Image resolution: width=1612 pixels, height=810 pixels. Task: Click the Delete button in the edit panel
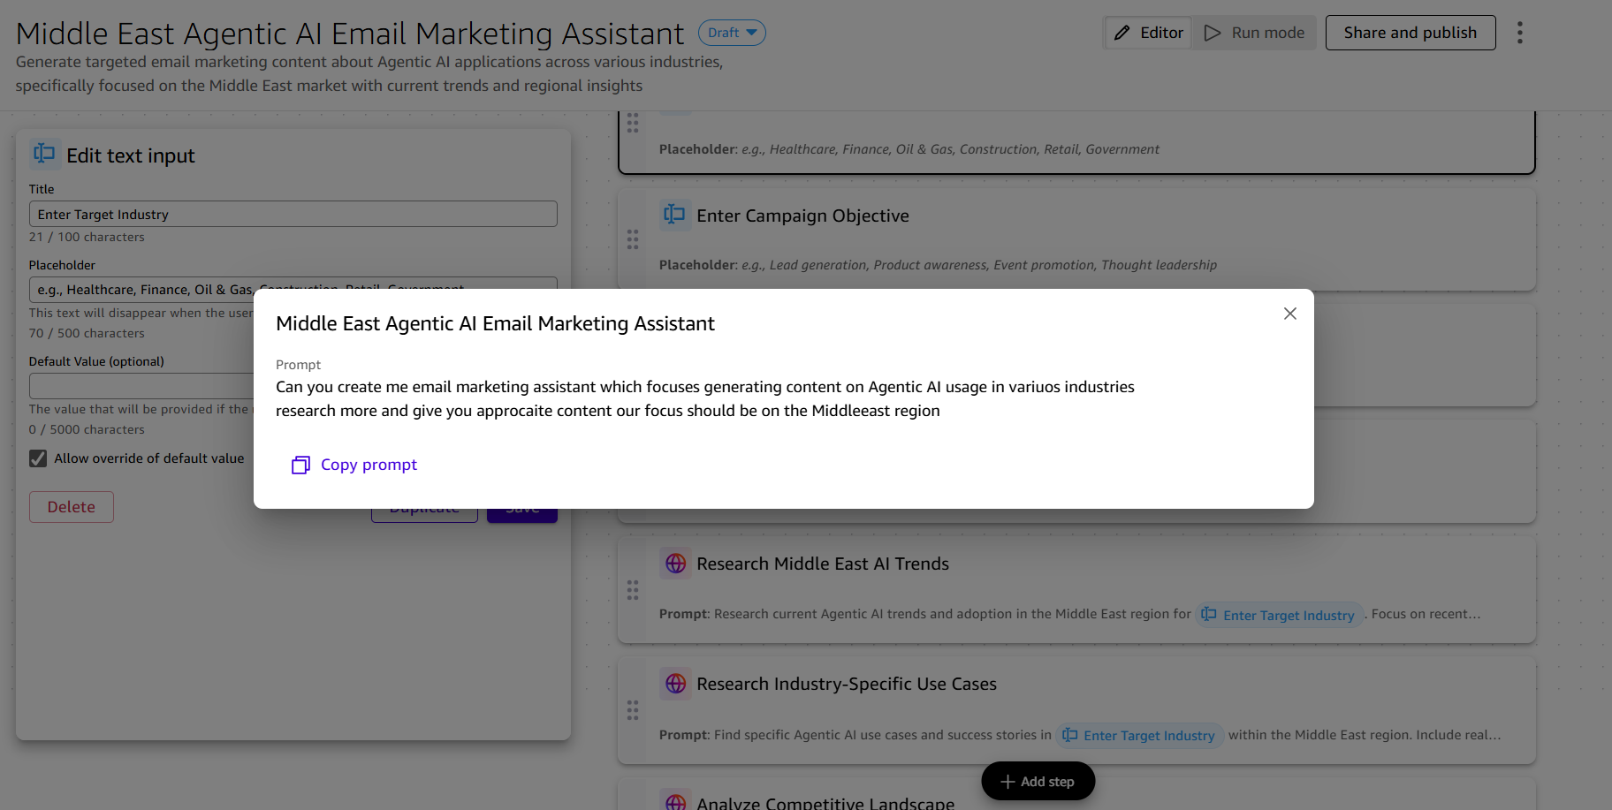click(x=71, y=506)
